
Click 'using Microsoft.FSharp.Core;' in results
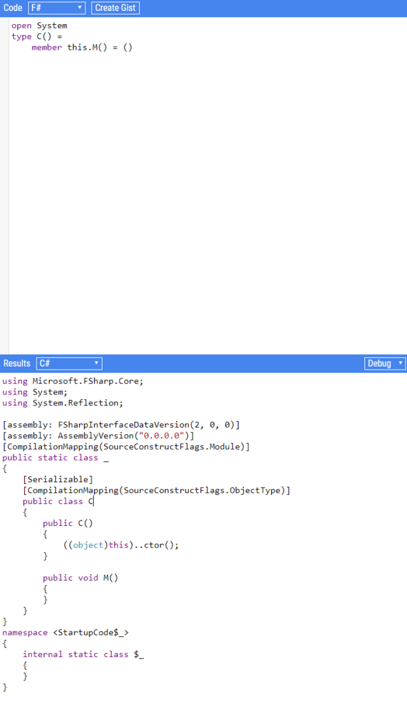coord(73,381)
